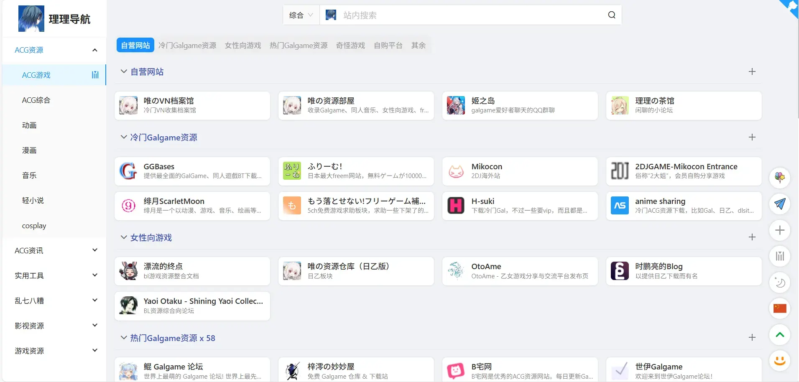Open the H-suki site card
The width and height of the screenshot is (799, 382).
click(520, 206)
